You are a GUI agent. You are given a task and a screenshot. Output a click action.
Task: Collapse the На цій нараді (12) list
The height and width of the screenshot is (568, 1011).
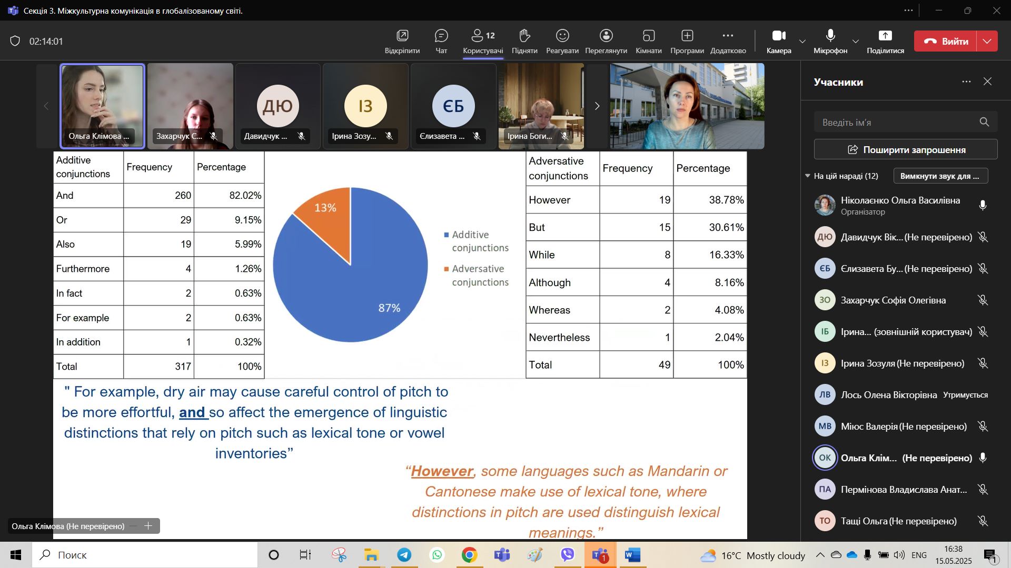click(808, 176)
